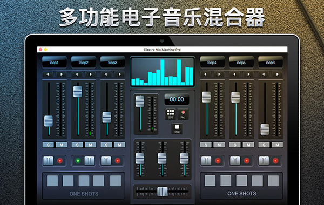The height and width of the screenshot is (205, 324).
Task: Trigger first left ONE SHOTS pad
Action: coord(52,181)
